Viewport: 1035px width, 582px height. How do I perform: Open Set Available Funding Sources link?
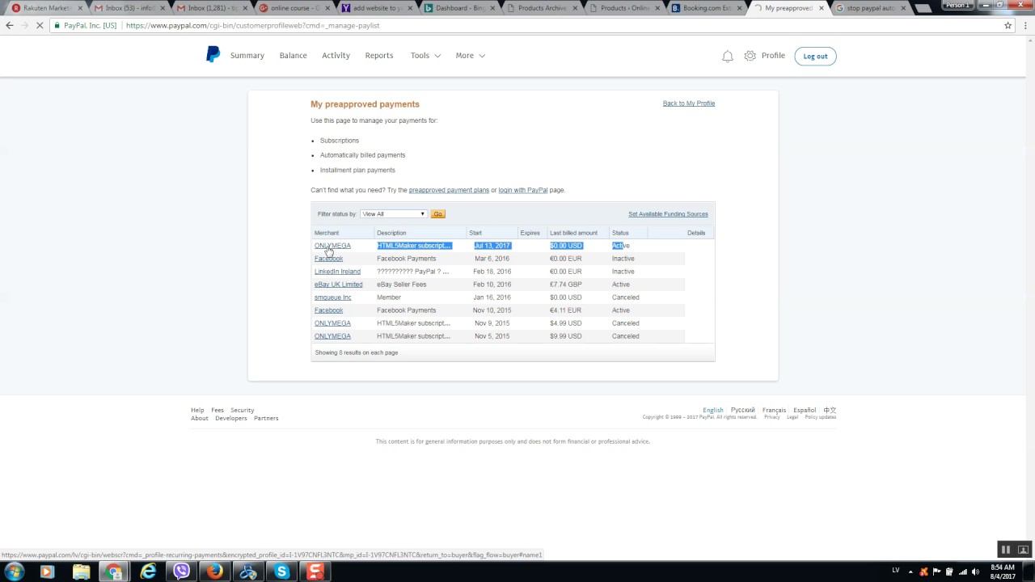(x=668, y=214)
